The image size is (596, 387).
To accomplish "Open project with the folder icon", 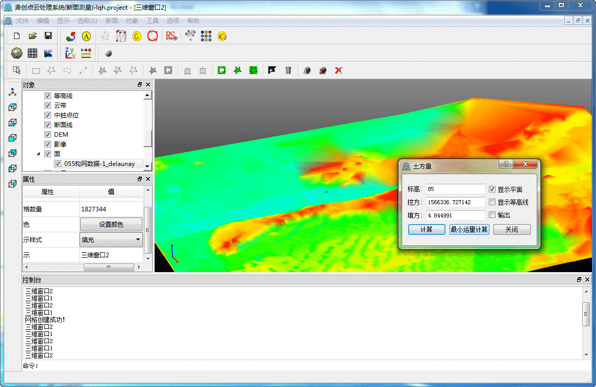I will 32,36.
